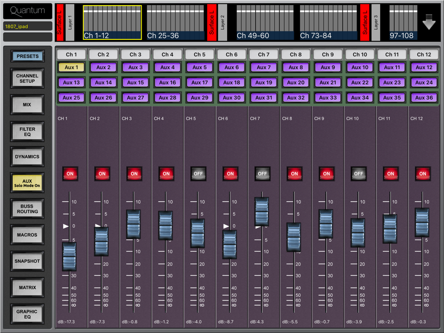Click the Quantum logo
Screen dimensions: 444x333
[x=28, y=10]
